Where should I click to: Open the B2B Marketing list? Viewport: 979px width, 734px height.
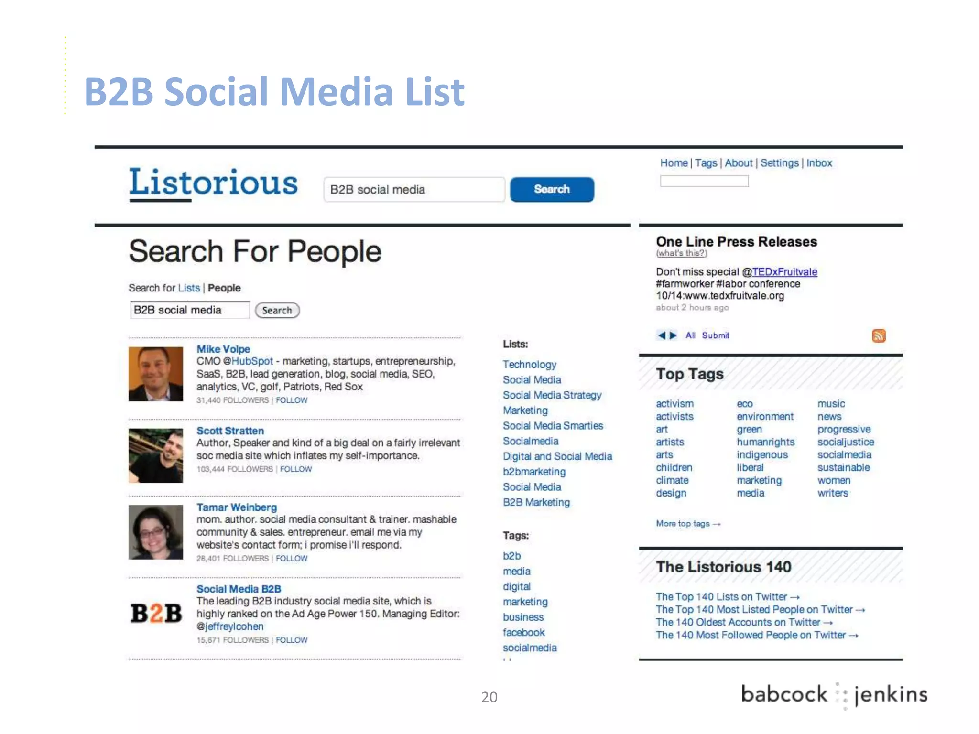536,502
